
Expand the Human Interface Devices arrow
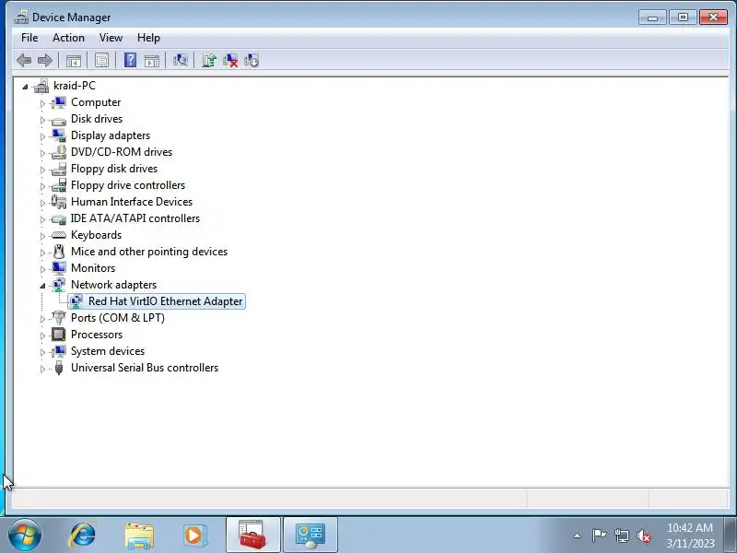[42, 203]
